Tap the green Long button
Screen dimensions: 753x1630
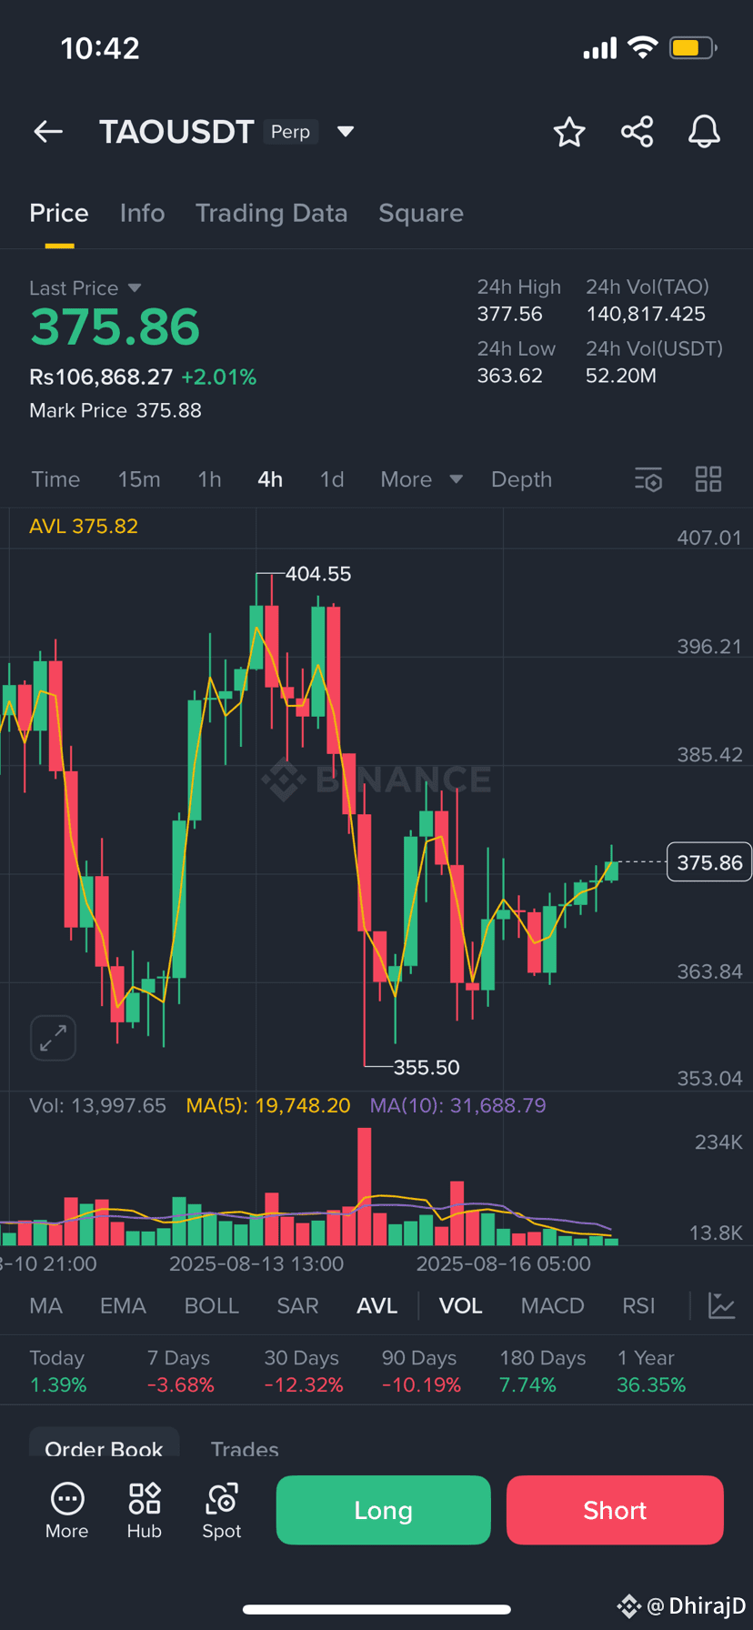click(384, 1510)
